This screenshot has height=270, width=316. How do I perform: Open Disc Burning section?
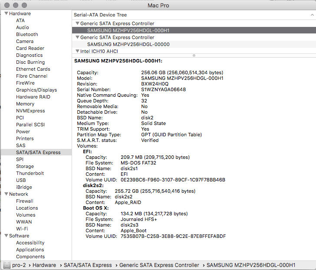30,62
